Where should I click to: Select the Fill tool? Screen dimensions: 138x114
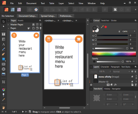pos(4,90)
